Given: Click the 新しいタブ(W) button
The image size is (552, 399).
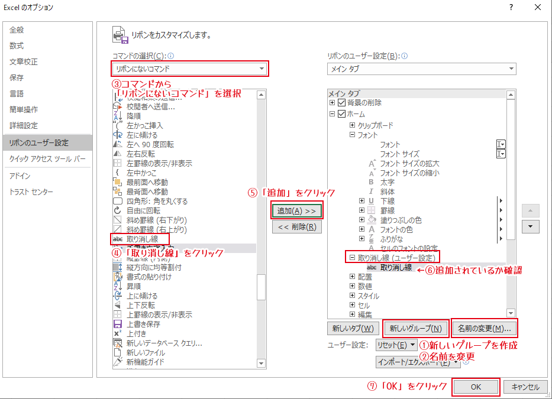Looking at the screenshot, I should pos(353,328).
